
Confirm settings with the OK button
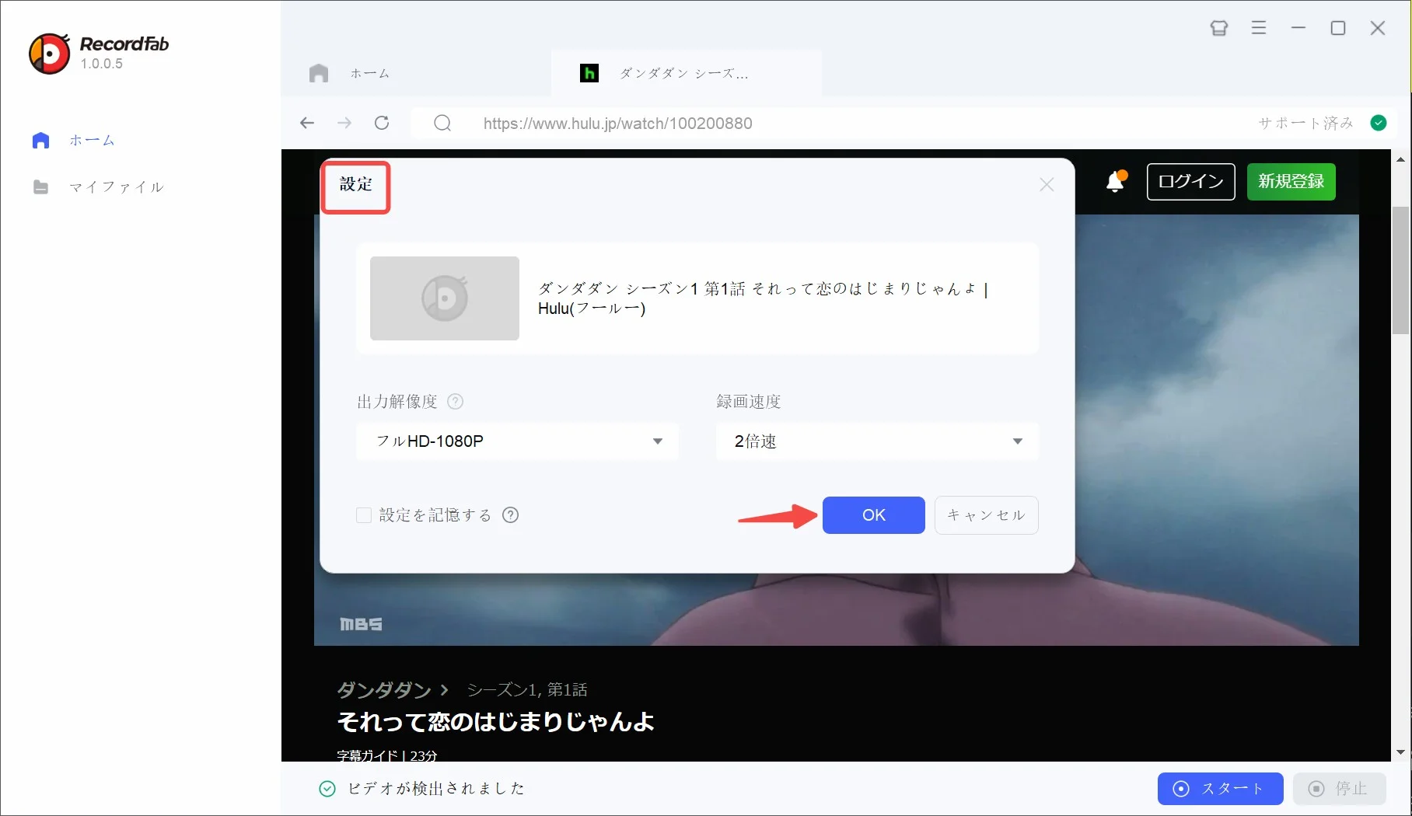(874, 515)
